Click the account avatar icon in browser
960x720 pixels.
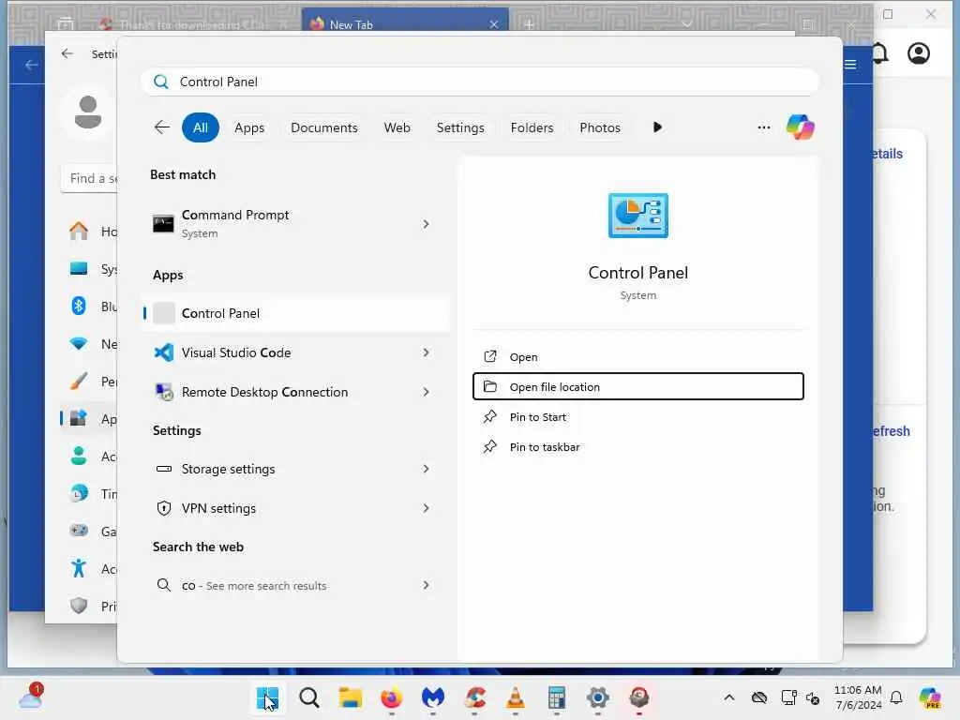(919, 53)
